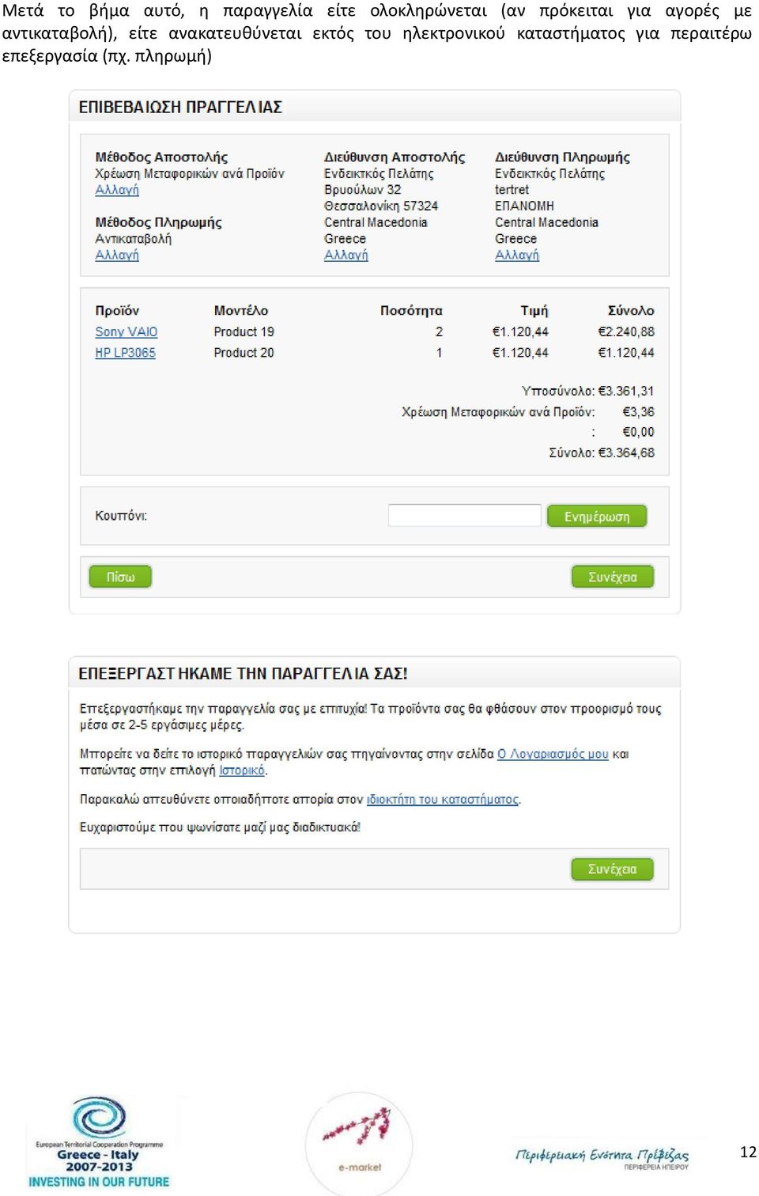Open the Sony VAIO product link
The width and height of the screenshot is (759, 1196).
tap(126, 332)
